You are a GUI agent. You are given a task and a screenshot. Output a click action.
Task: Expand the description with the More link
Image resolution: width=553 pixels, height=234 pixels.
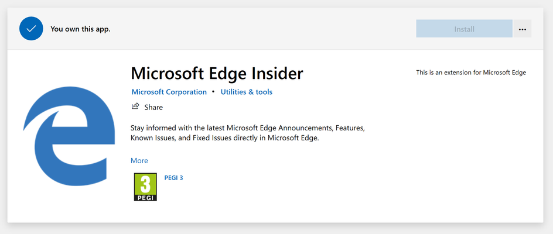[x=139, y=161]
